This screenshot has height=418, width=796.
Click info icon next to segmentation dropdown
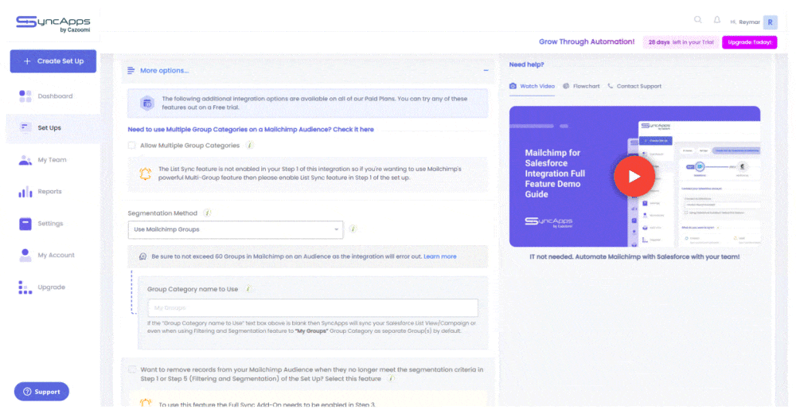pos(353,229)
